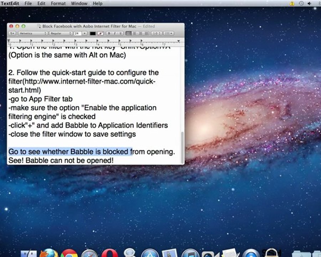Open the folder stack in the Dock
The image size is (321, 257).
pos(301,254)
